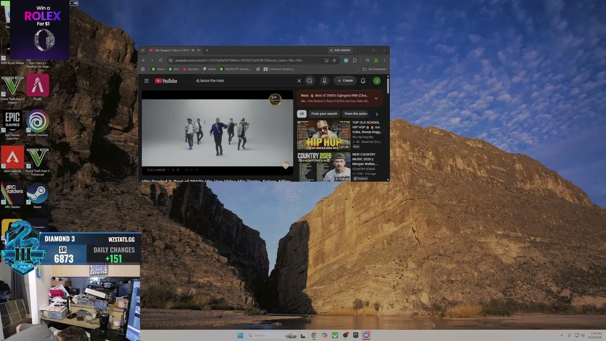Open Chrome extensions puzzle menu

(x=355, y=60)
